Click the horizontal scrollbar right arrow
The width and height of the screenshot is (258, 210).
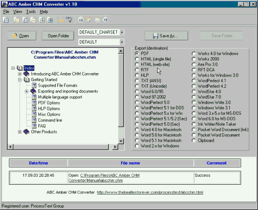pyautogui.click(x=115, y=147)
